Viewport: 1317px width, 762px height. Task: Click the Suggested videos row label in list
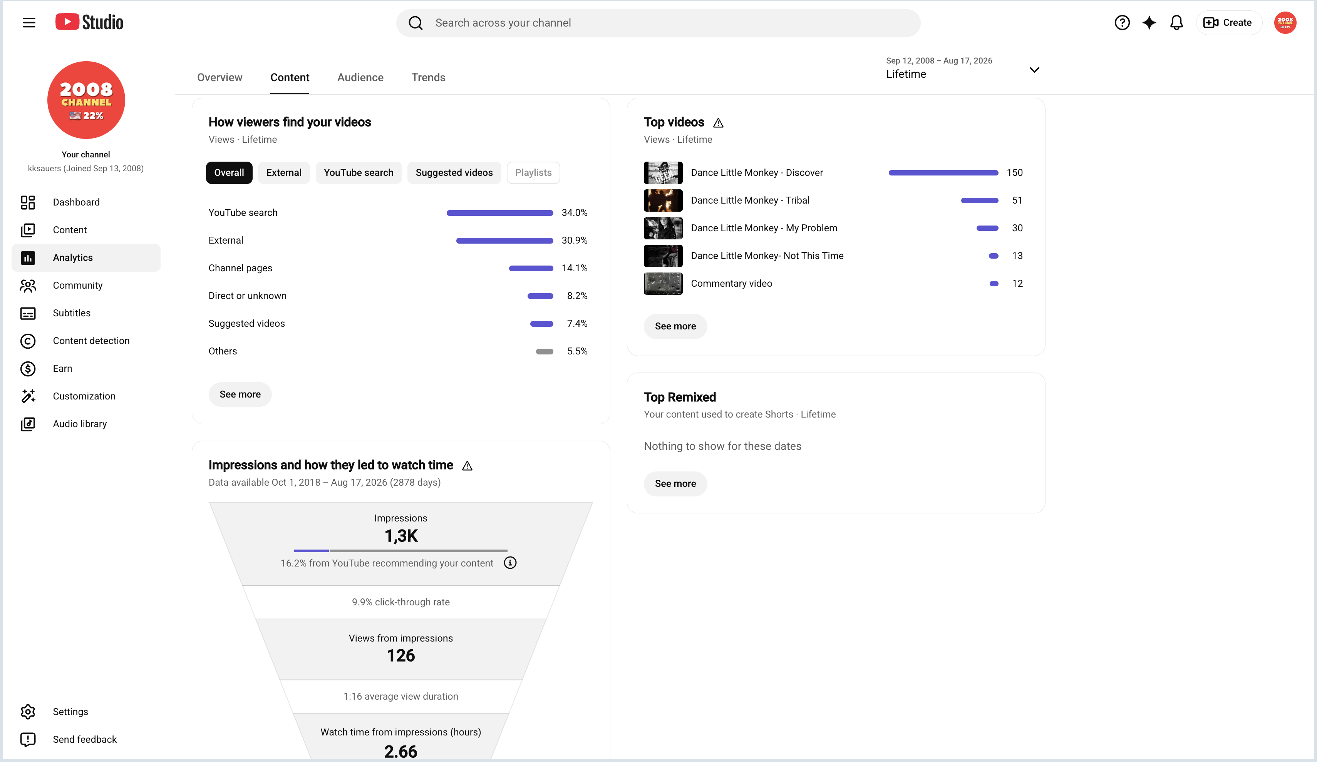click(247, 324)
